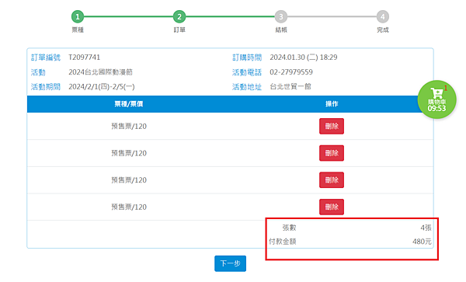The image size is (466, 282).
Task: Click the cart countdown timer 09:53
Action: (x=436, y=109)
